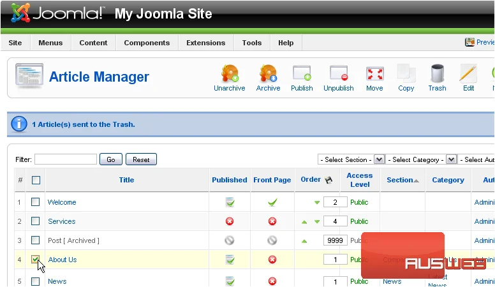Open the Content menu
This screenshot has height=287, width=495.
[93, 43]
